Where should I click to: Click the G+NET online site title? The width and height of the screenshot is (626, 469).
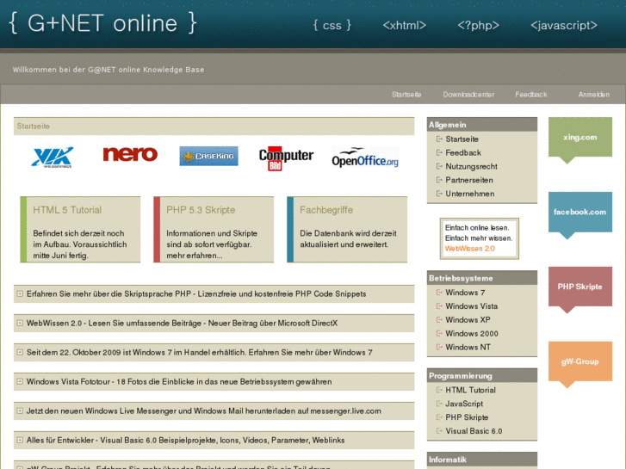tap(103, 22)
